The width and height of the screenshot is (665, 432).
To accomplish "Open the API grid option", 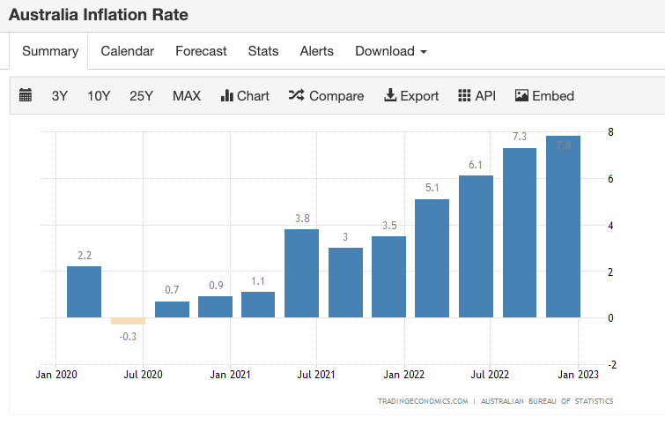I will click(477, 95).
